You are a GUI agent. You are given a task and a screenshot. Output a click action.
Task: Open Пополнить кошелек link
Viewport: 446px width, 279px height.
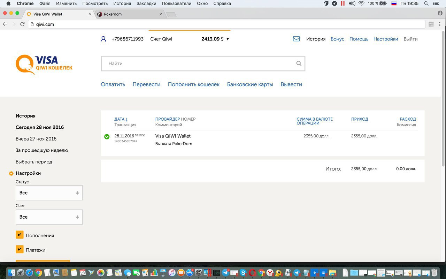pos(194,84)
